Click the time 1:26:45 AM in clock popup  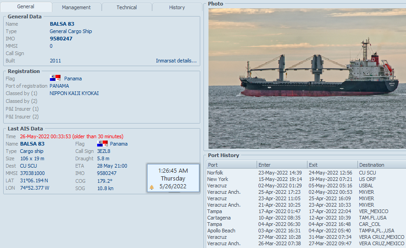pyautogui.click(x=173, y=171)
